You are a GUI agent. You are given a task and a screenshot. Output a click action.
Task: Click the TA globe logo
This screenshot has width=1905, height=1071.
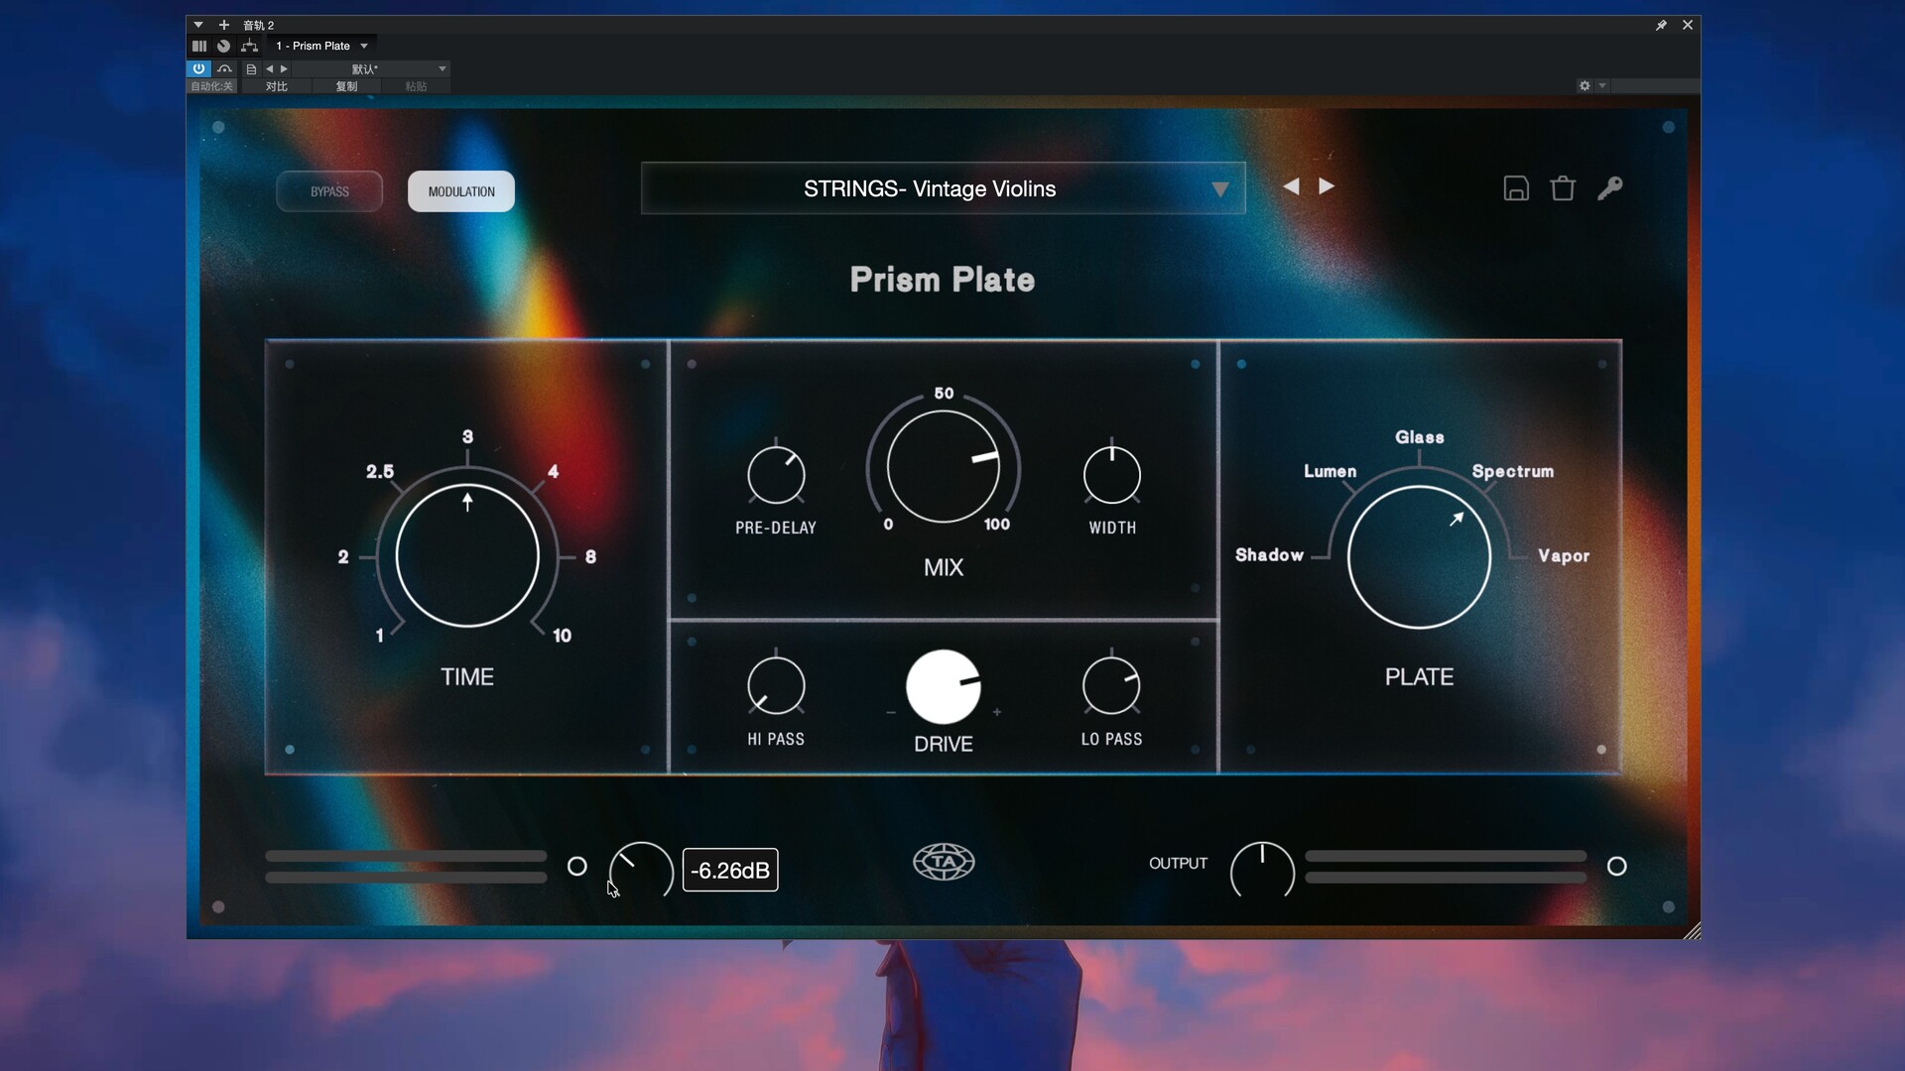click(943, 862)
